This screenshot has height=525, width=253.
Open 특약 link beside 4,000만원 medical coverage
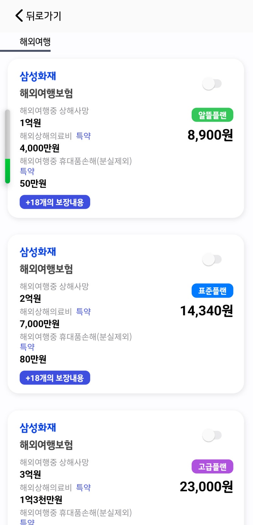[83, 136]
